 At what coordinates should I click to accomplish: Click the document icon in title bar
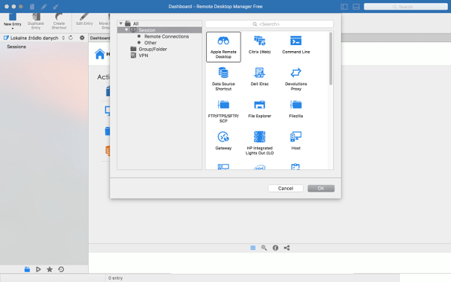click(32, 7)
